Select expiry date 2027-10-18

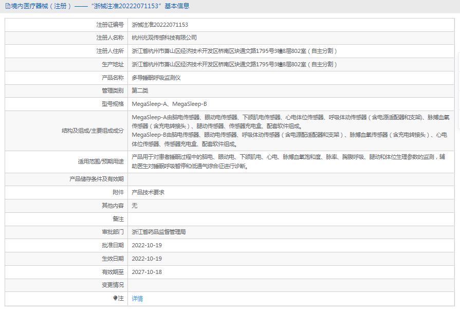pyautogui.click(x=146, y=272)
